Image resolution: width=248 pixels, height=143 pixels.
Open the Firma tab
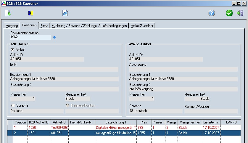[44, 26]
